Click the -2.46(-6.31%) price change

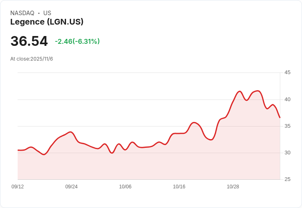[77, 41]
